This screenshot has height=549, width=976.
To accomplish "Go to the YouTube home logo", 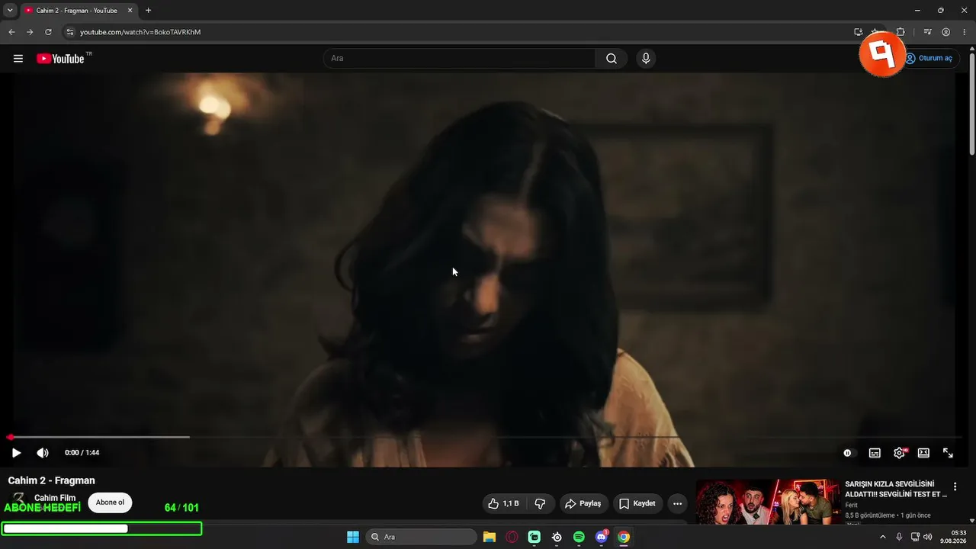I will click(x=60, y=59).
